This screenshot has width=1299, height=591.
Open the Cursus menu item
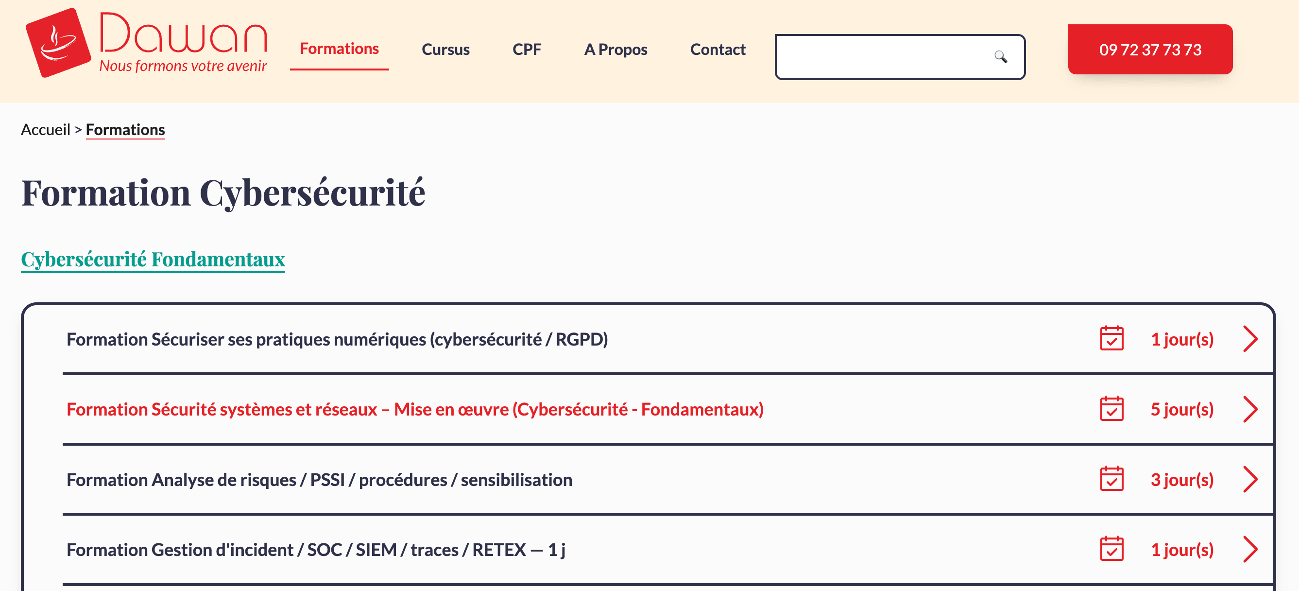point(446,50)
